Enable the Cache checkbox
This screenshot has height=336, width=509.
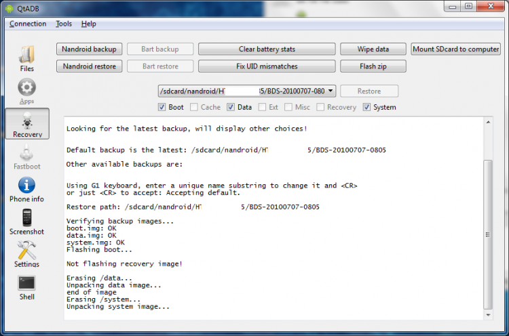coord(195,107)
